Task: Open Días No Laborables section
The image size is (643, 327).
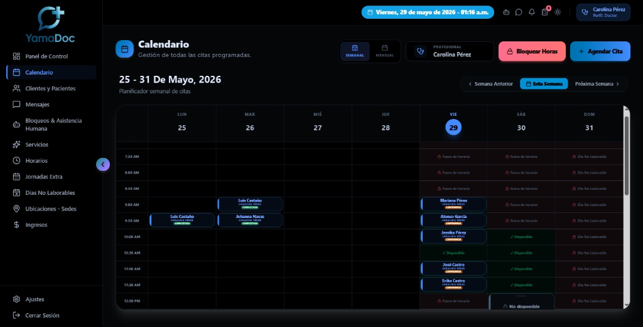Action: click(51, 193)
